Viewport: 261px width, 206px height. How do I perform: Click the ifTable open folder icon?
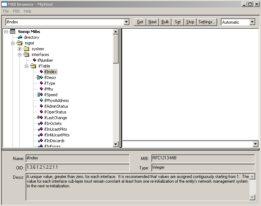[33, 66]
